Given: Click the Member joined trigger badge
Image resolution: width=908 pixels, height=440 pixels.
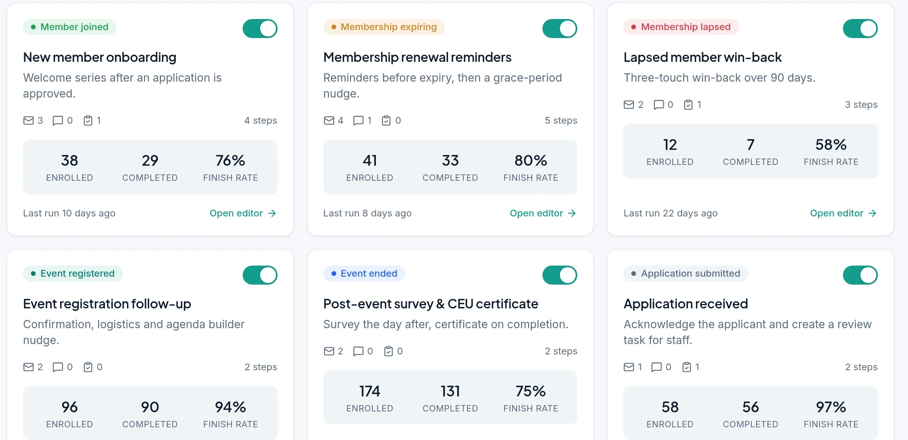Looking at the screenshot, I should pos(70,27).
